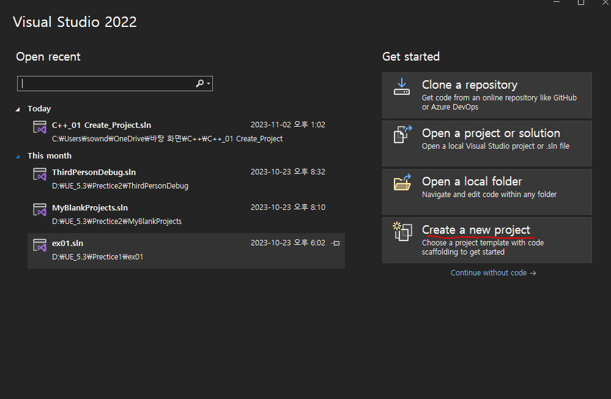This screenshot has width=611, height=399.
Task: Click the date 2023-10-23 오후 8:32
Action: pos(288,172)
